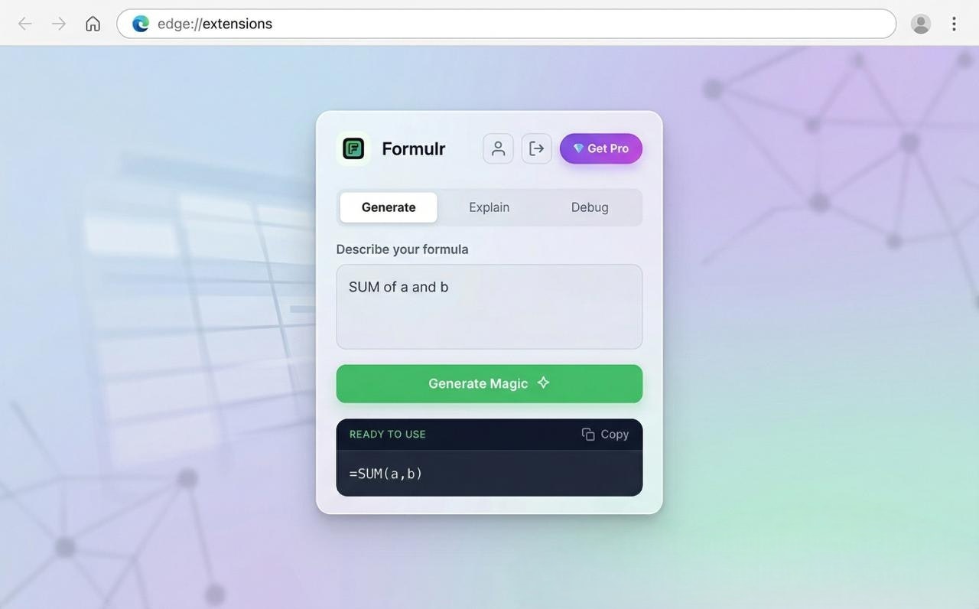Click the home icon in browser toolbar
Viewport: 979px width, 609px height.
coord(93,22)
